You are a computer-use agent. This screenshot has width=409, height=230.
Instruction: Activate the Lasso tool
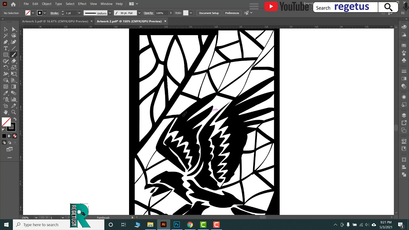pos(14,36)
